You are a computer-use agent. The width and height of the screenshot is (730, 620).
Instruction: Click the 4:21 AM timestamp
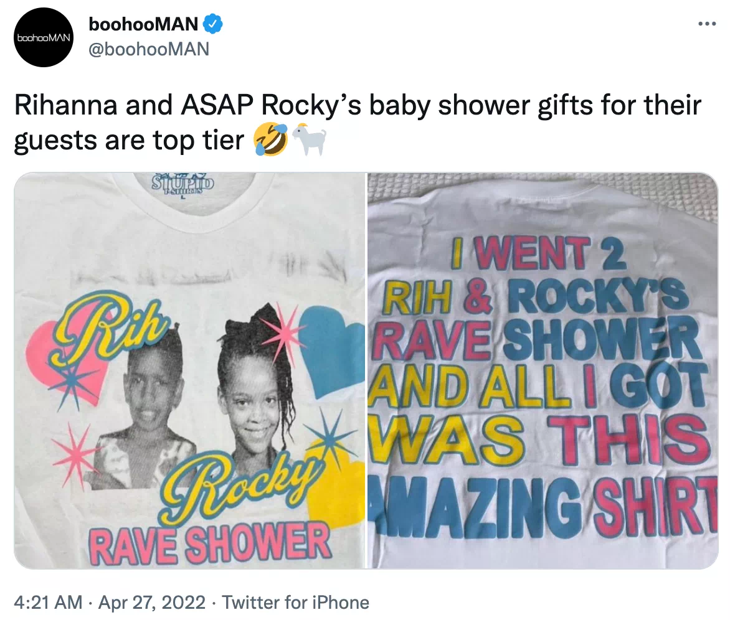coord(49,603)
